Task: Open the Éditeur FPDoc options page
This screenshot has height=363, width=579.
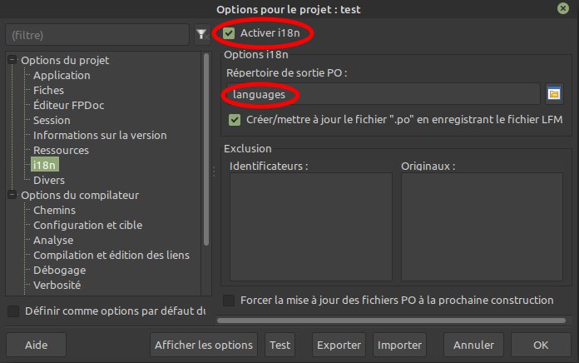Action: point(68,105)
